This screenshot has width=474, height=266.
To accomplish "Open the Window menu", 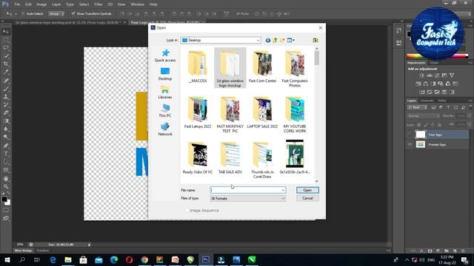I will click(138, 4).
